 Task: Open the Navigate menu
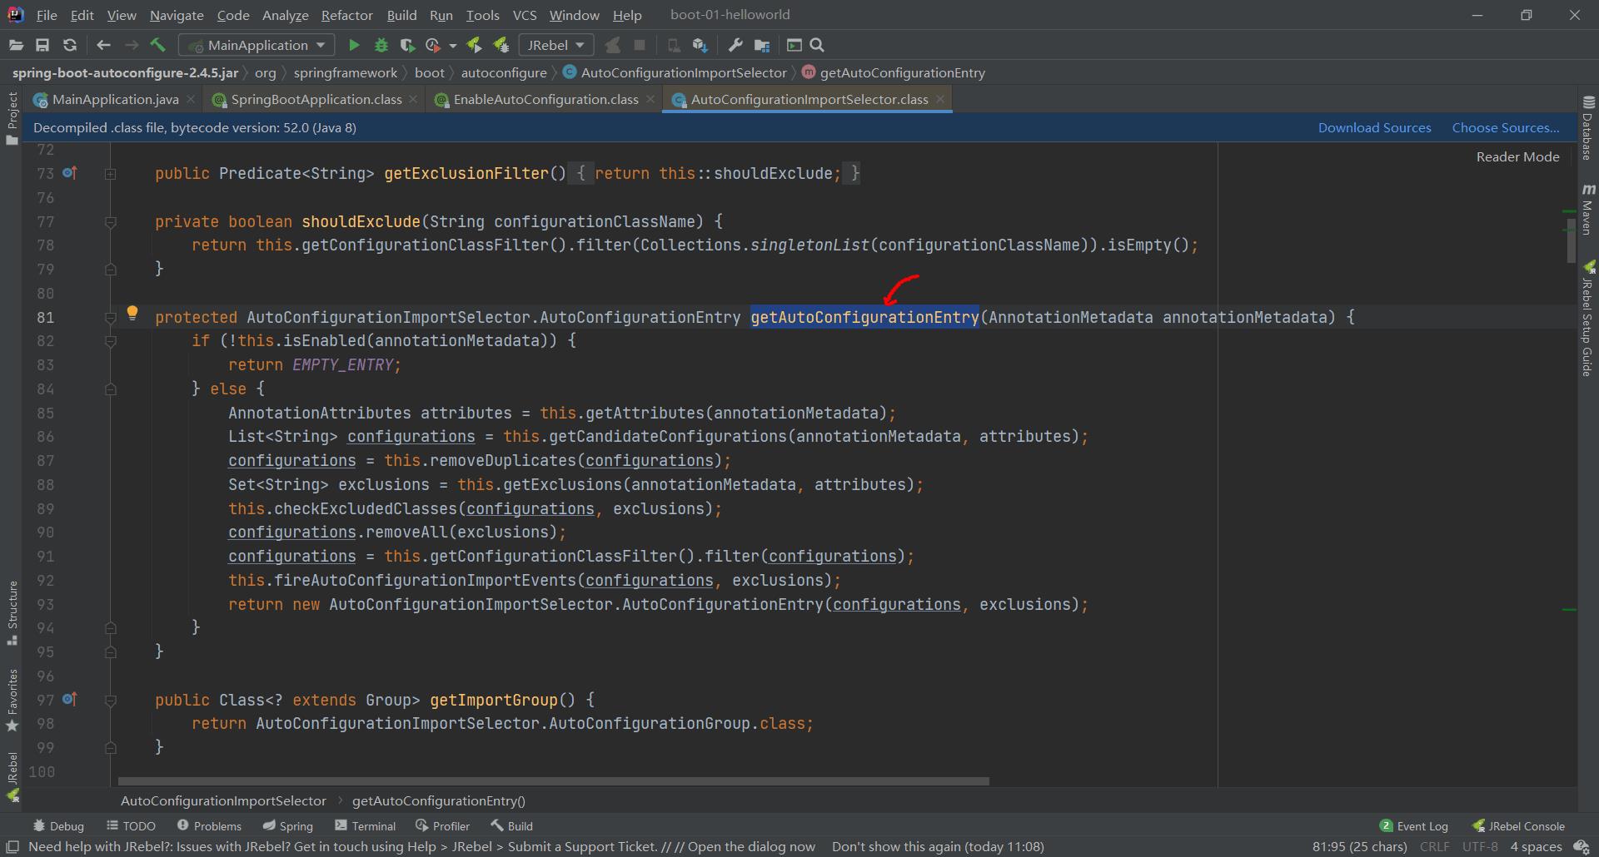pos(177,15)
